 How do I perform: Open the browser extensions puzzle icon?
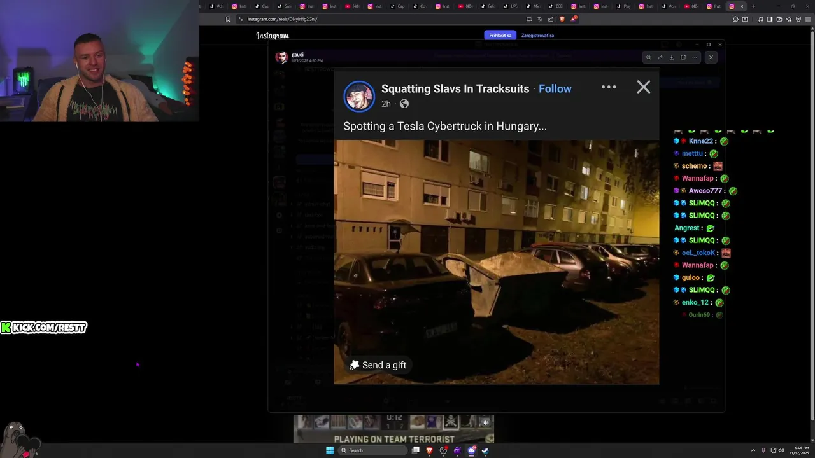(735, 19)
